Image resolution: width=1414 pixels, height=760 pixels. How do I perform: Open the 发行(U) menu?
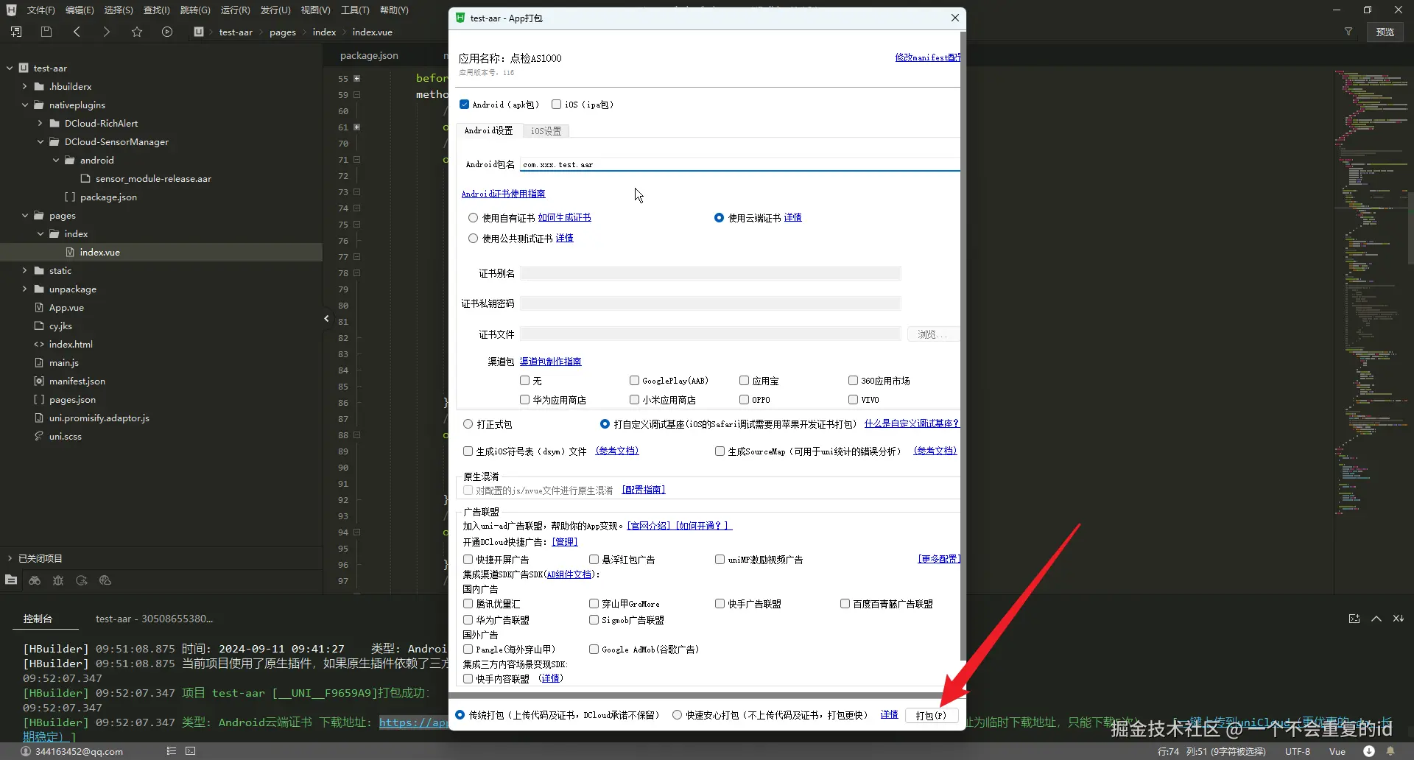(x=275, y=10)
